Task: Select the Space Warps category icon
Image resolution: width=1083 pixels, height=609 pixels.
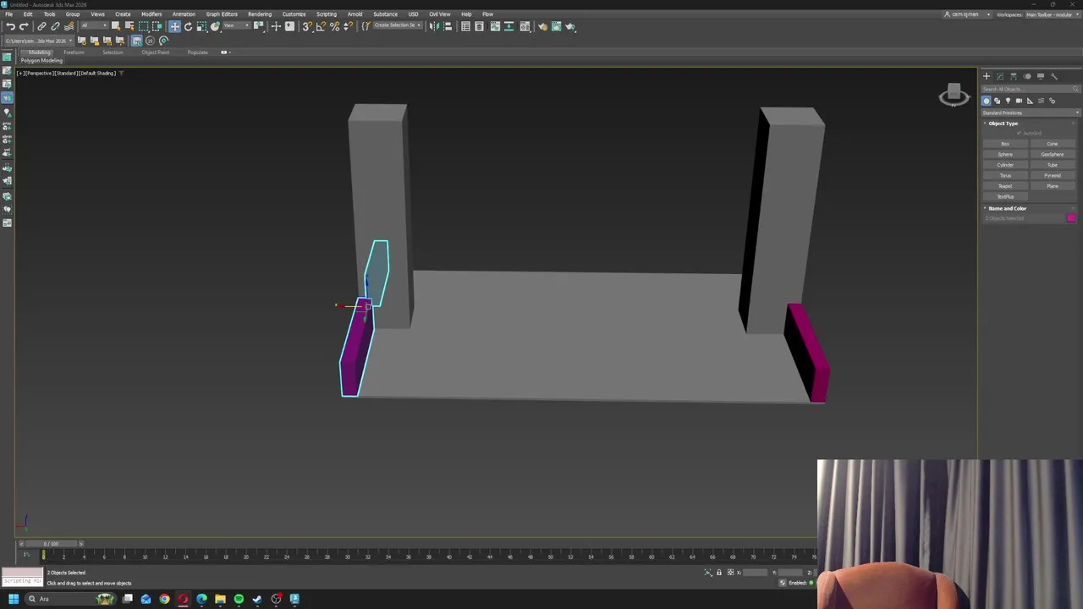Action: pos(1042,101)
